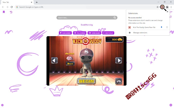This screenshot has height=108, width=174.
Task: Click the gamepad icon in the game
Action: click(x=119, y=81)
